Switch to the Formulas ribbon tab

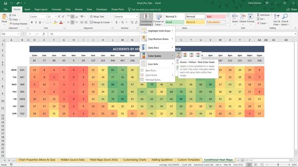coord(56,9)
